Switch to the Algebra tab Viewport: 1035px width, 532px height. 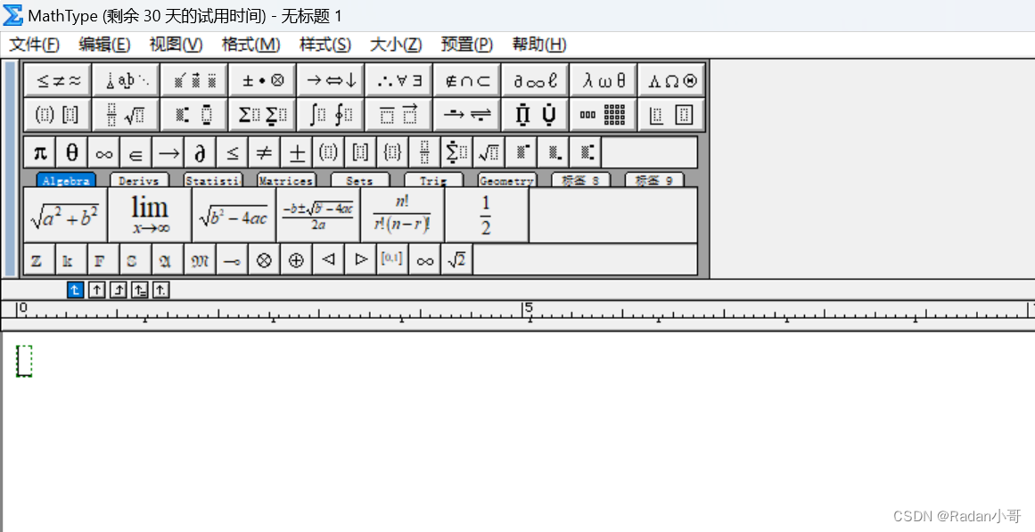point(66,180)
